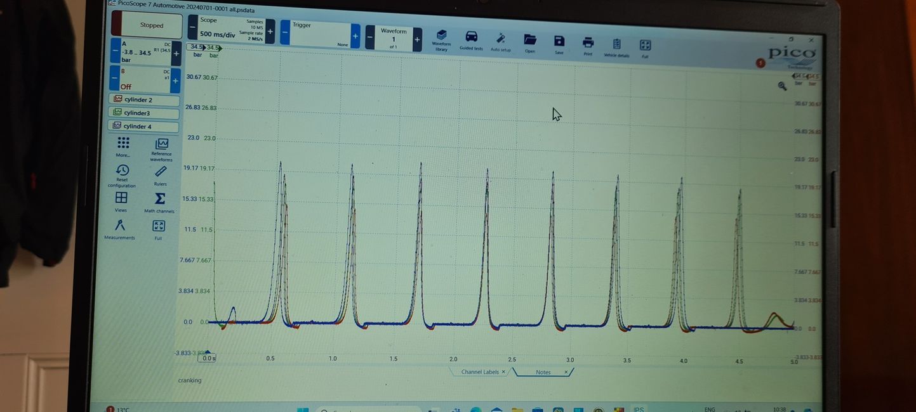Run Auto setup

click(x=500, y=42)
